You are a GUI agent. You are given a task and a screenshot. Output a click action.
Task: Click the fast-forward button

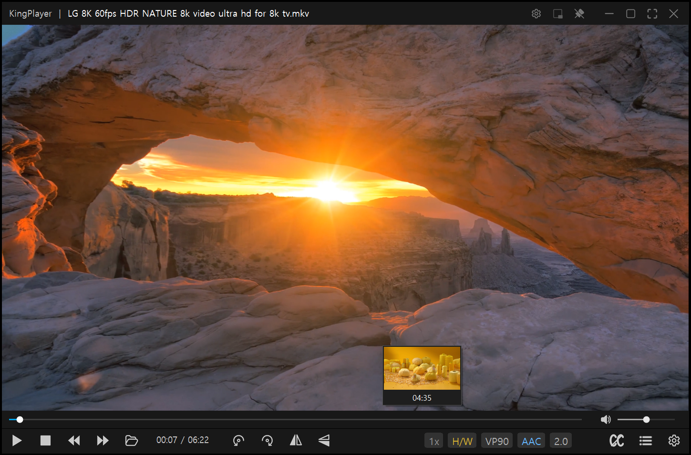click(103, 441)
